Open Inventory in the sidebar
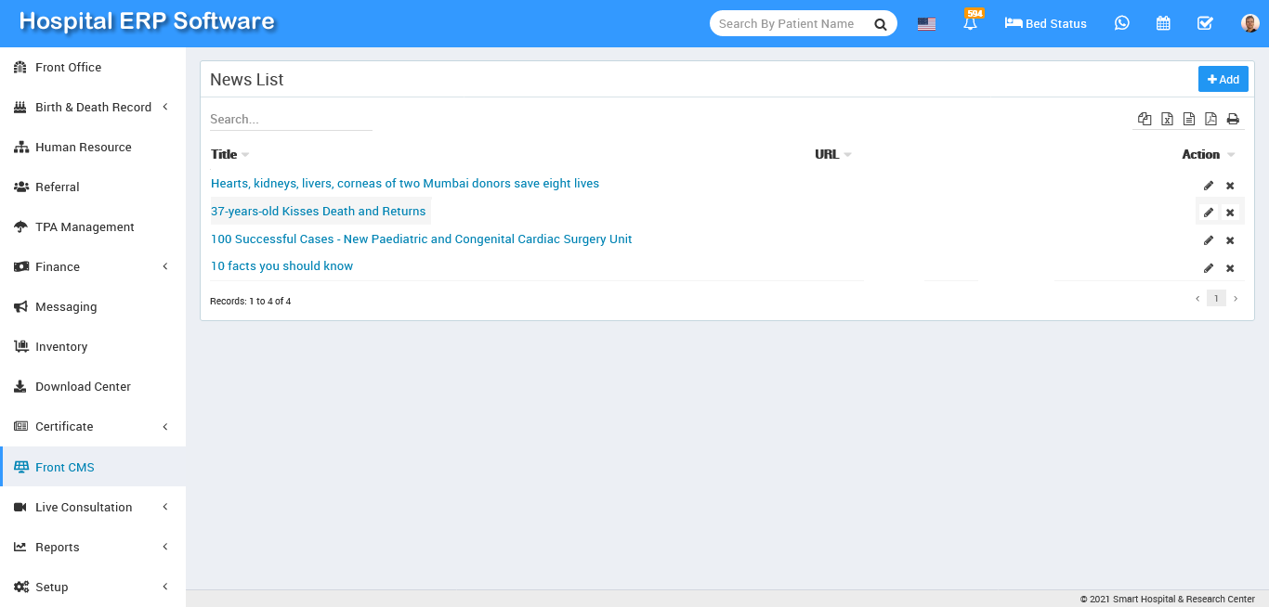This screenshot has height=607, width=1269. tap(93, 346)
